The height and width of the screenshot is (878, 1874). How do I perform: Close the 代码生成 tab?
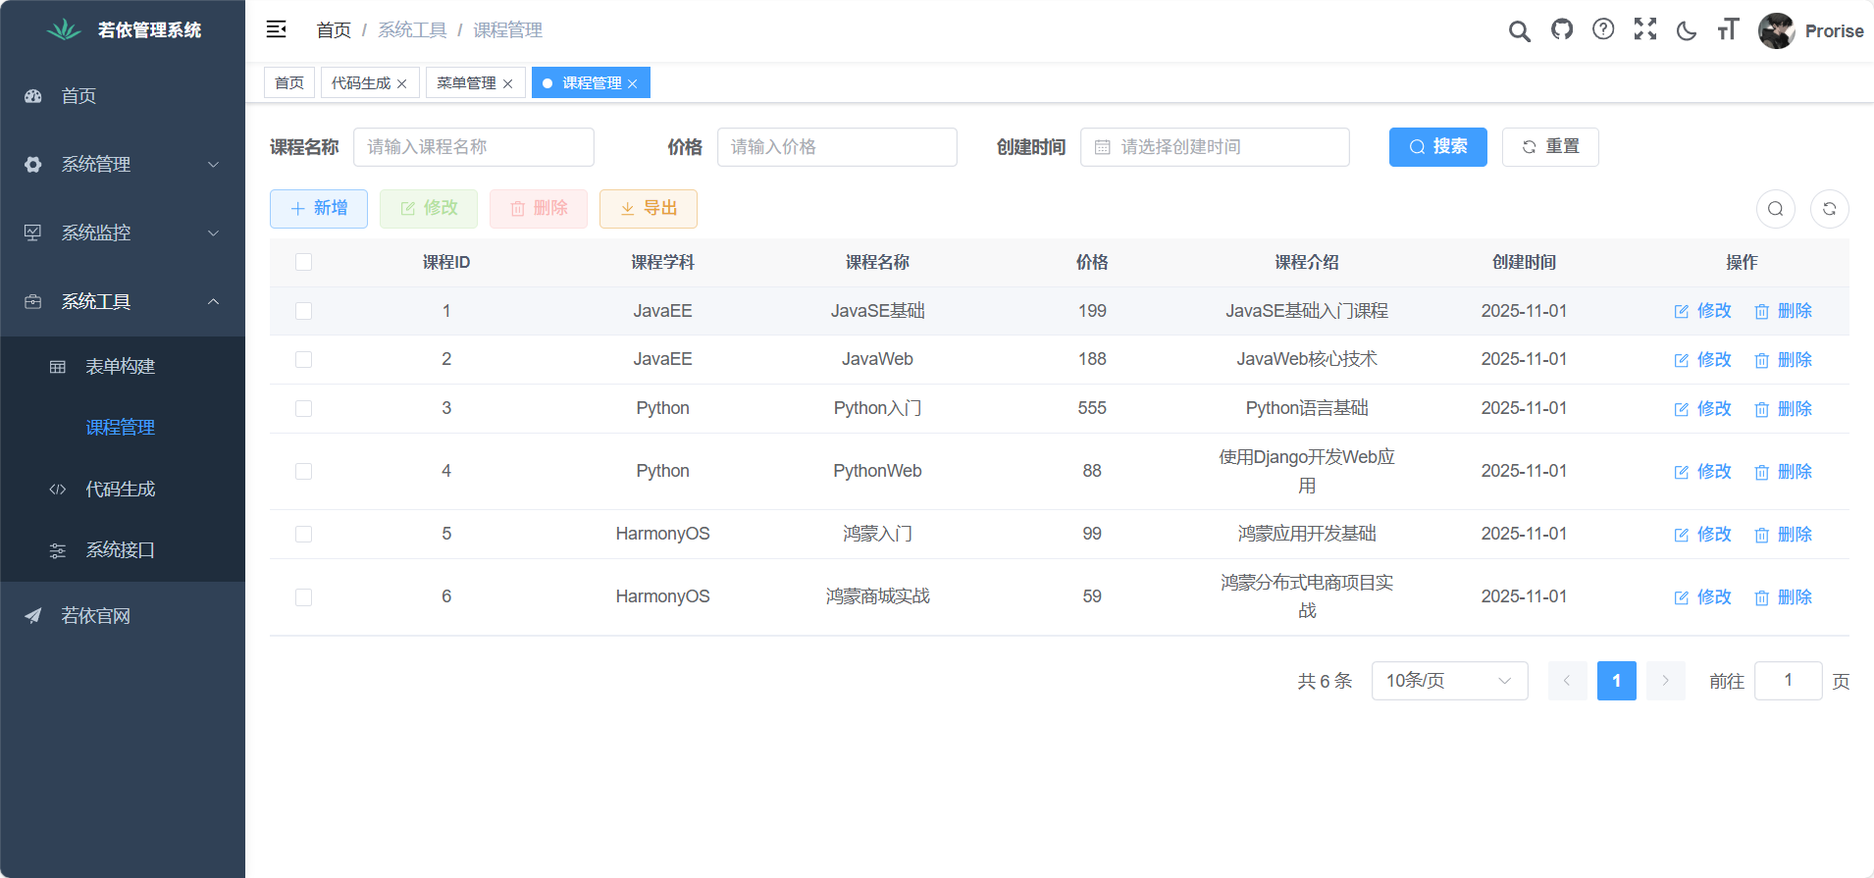tap(402, 84)
